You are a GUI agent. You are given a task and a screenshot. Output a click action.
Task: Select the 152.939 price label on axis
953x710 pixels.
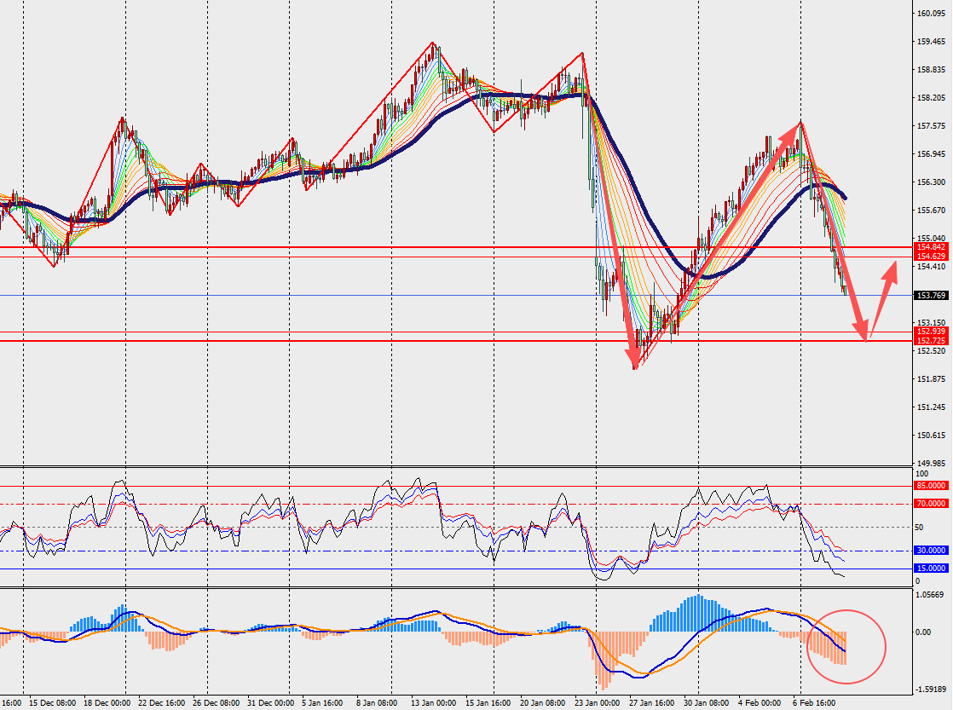coord(931,332)
